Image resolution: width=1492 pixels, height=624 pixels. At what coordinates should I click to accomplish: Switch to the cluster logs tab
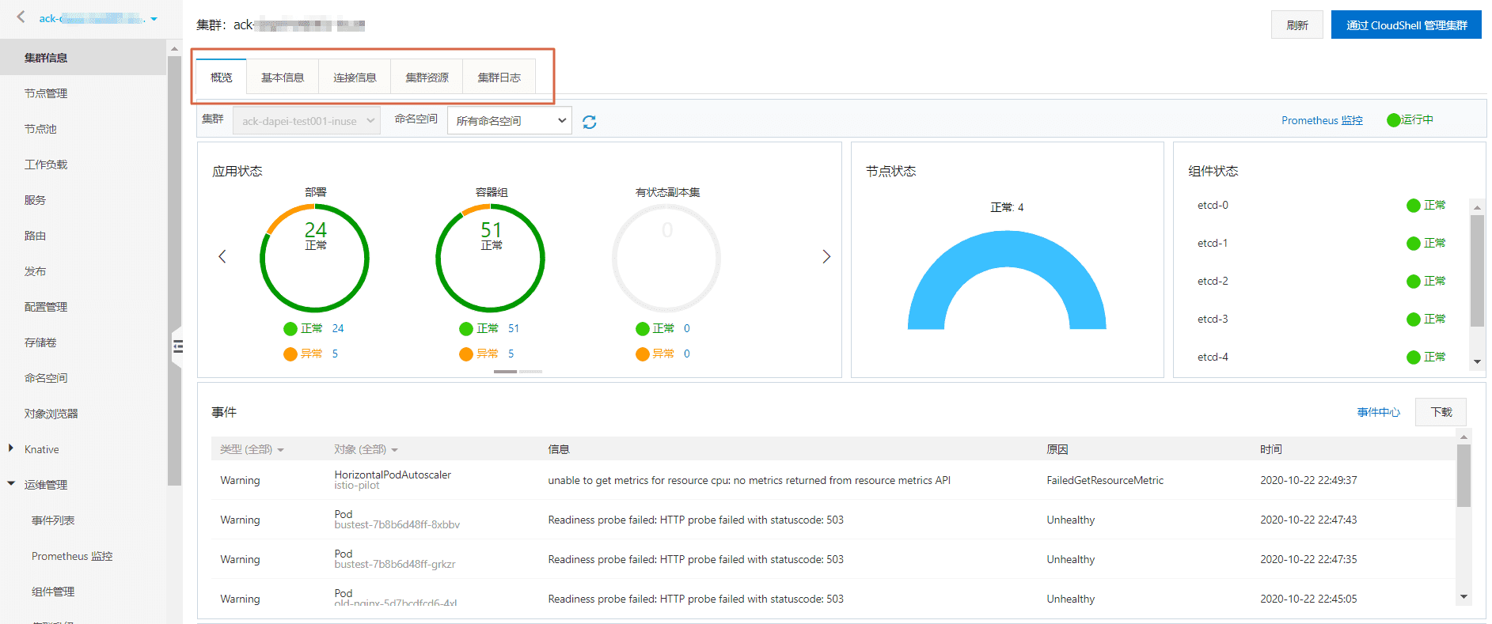click(499, 78)
